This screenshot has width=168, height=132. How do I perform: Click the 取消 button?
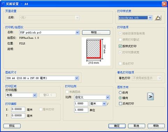(137, 126)
